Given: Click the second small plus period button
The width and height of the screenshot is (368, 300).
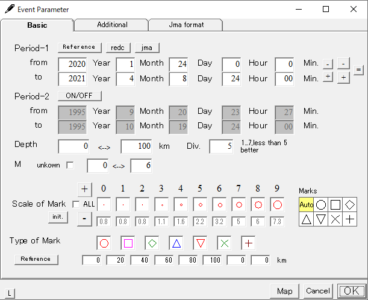Looking at the screenshot, I should coord(343,78).
